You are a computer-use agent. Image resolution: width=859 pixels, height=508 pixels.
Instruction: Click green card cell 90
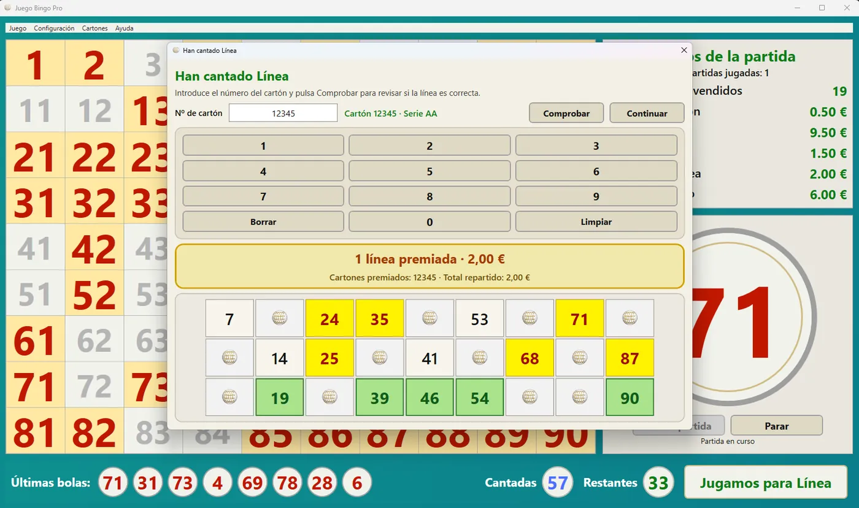[x=630, y=397]
